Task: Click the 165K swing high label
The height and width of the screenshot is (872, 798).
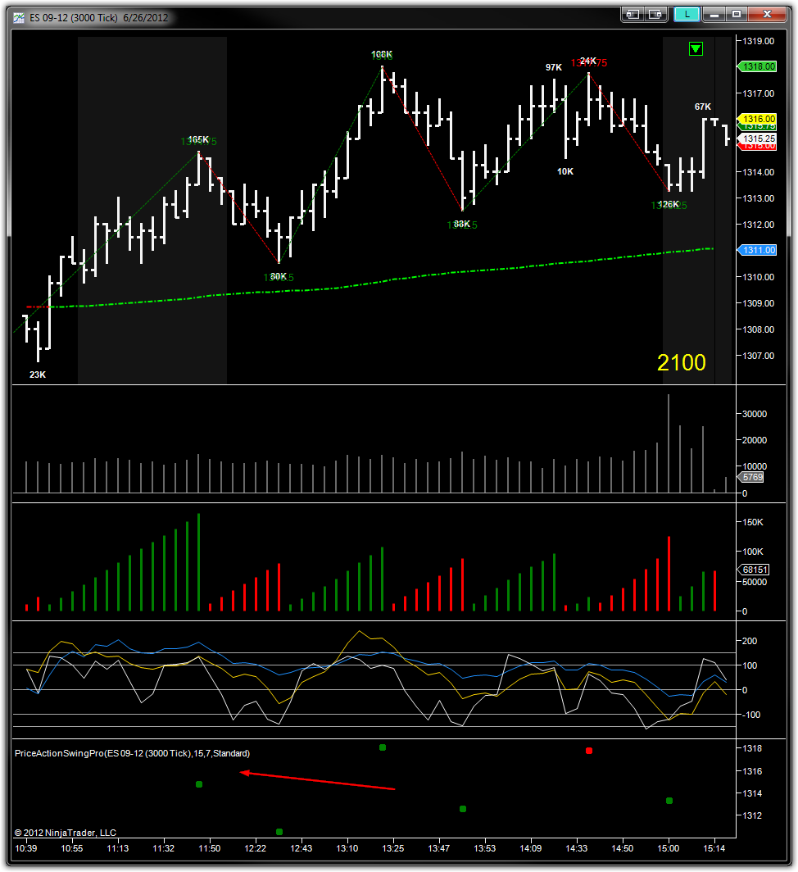Action: 198,139
